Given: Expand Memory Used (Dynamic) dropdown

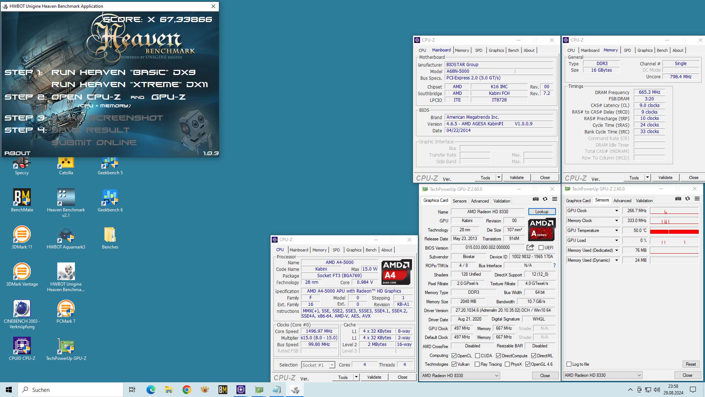Looking at the screenshot, I should 617,260.
